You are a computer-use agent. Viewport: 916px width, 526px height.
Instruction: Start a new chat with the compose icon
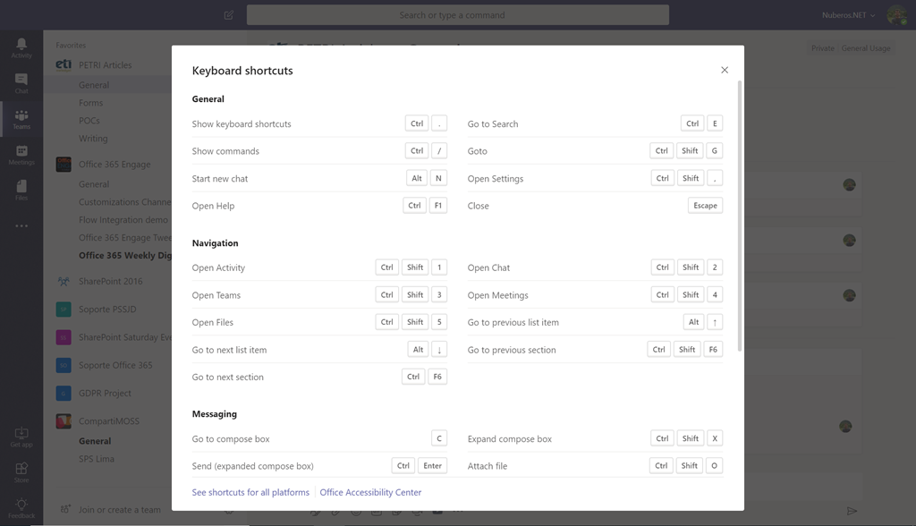(227, 14)
